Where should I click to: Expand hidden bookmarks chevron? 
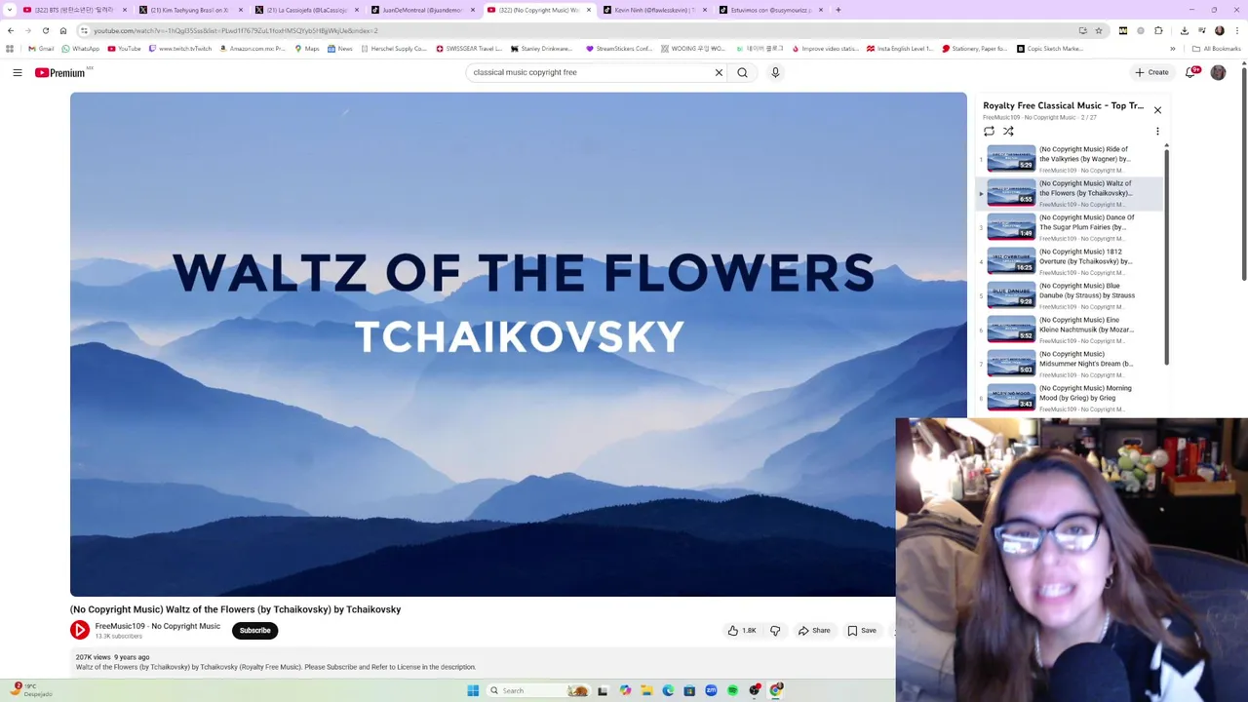click(x=1173, y=49)
